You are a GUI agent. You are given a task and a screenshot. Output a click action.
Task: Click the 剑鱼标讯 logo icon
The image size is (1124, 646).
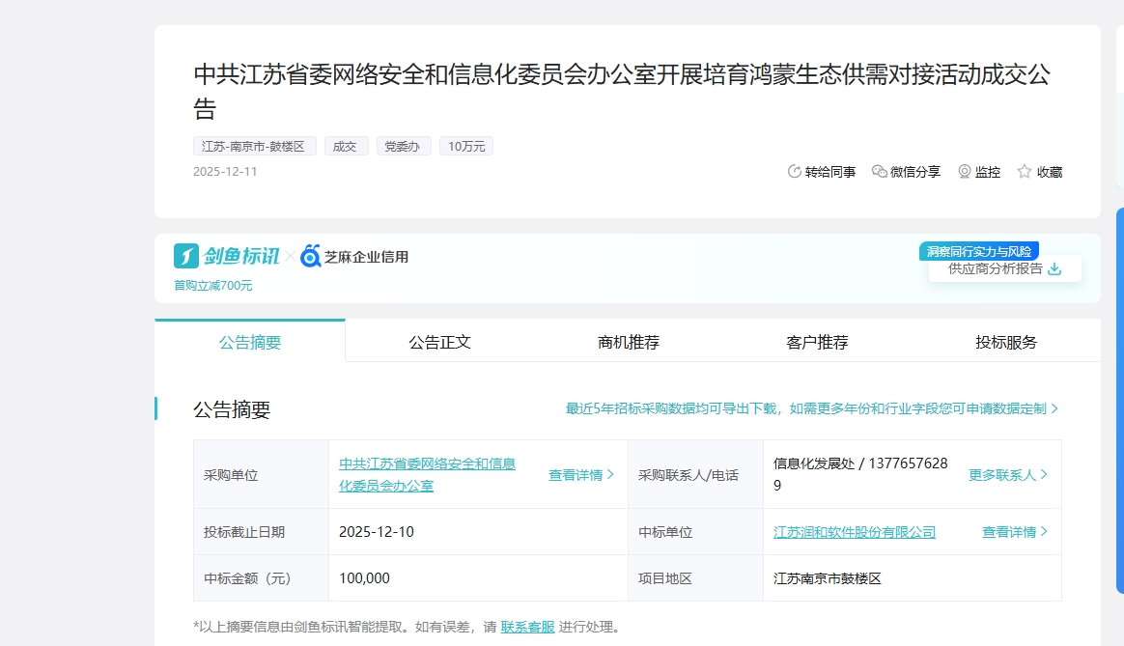[185, 256]
